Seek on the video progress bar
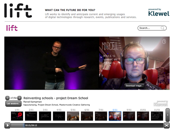This screenshot has width=173, height=132. pyautogui.click(x=87, y=125)
